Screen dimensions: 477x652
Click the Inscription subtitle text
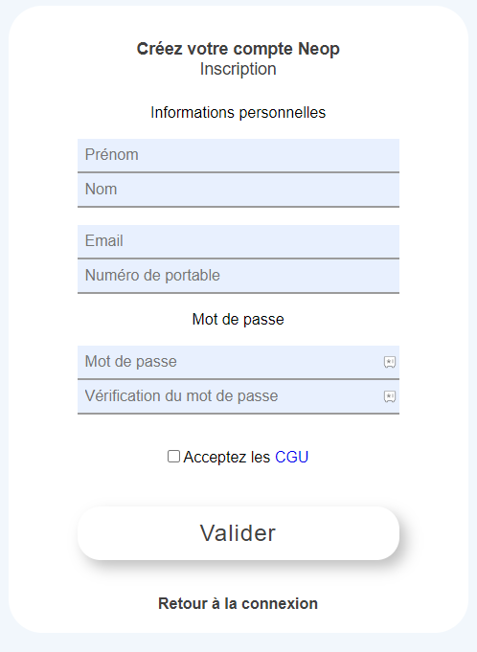pyautogui.click(x=238, y=69)
